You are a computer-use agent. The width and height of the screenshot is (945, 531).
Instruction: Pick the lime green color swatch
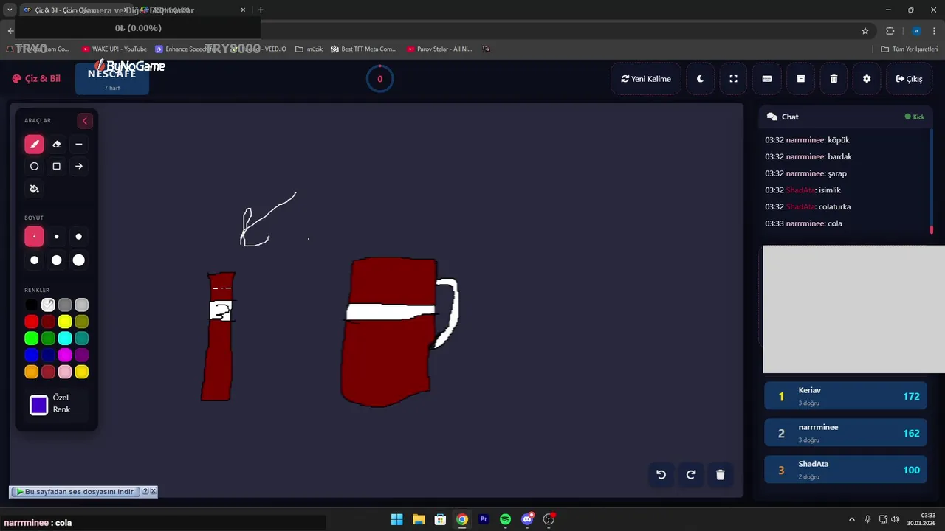click(x=31, y=339)
